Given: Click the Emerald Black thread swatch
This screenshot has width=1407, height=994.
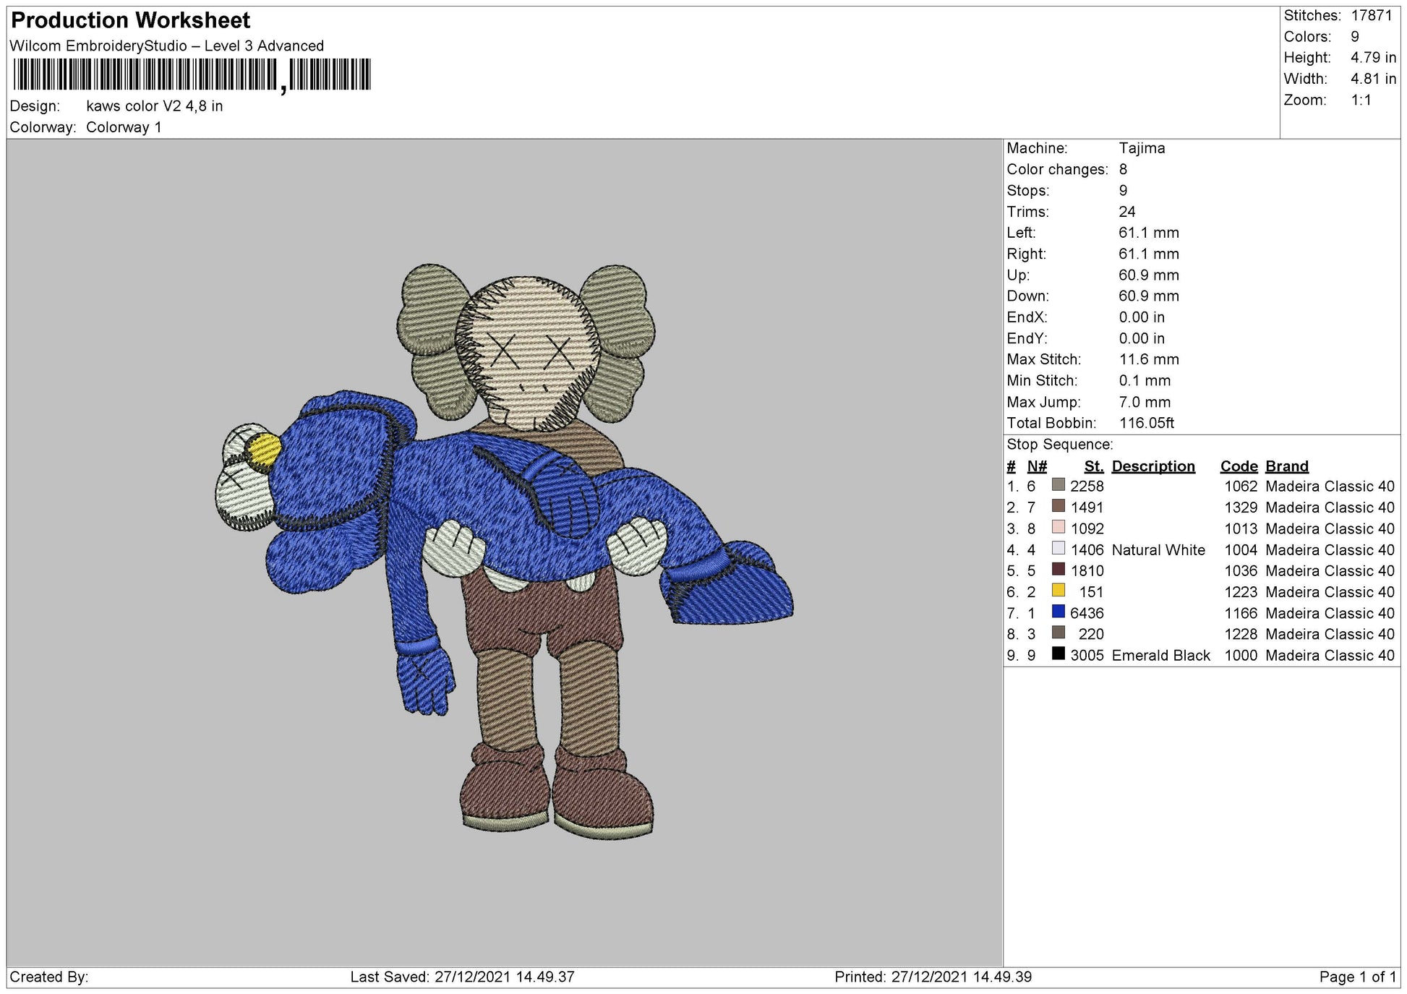Looking at the screenshot, I should (x=1059, y=654).
